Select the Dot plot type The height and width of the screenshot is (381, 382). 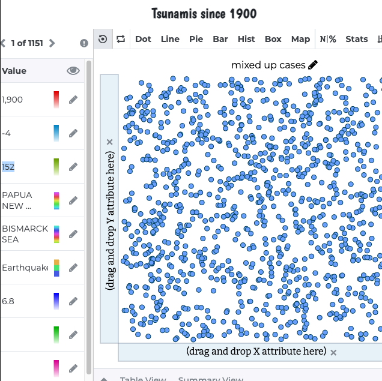click(x=143, y=39)
